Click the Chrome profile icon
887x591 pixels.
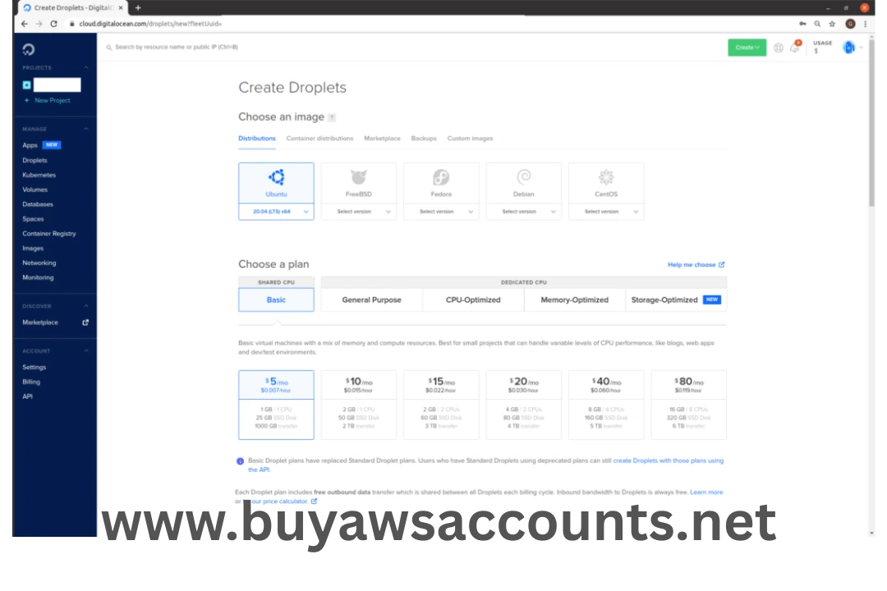(x=850, y=24)
